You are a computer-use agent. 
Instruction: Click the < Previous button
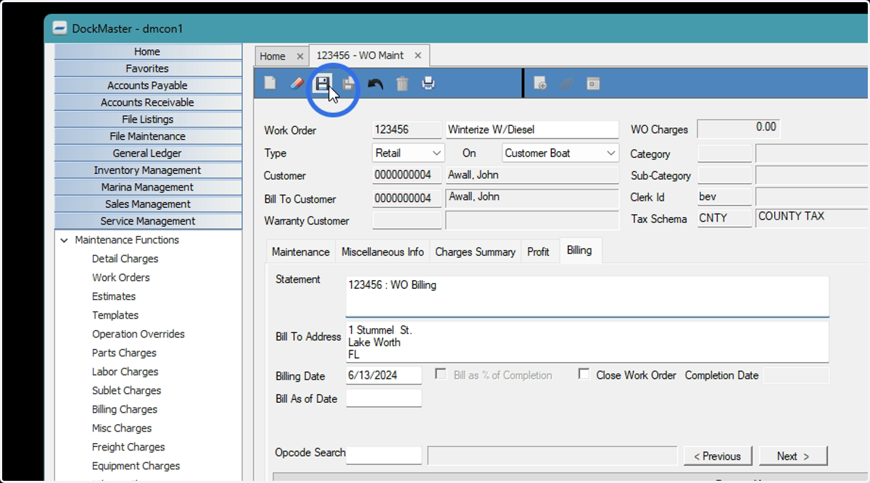pos(718,456)
